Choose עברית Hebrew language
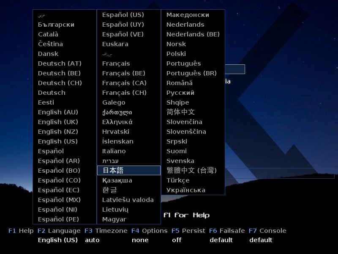This screenshot has height=254, width=338. [110, 161]
